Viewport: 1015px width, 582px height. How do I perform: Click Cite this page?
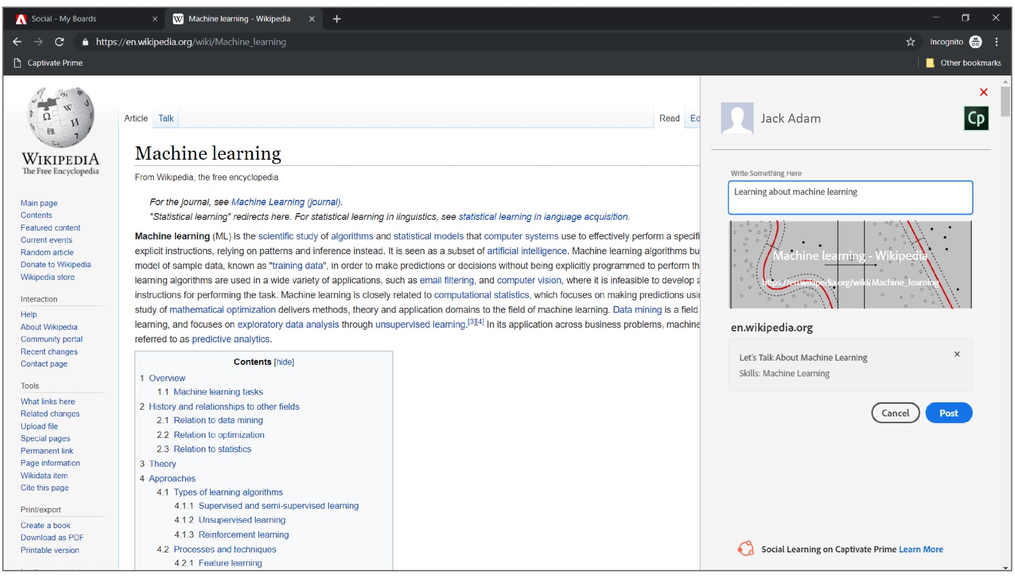click(x=44, y=488)
